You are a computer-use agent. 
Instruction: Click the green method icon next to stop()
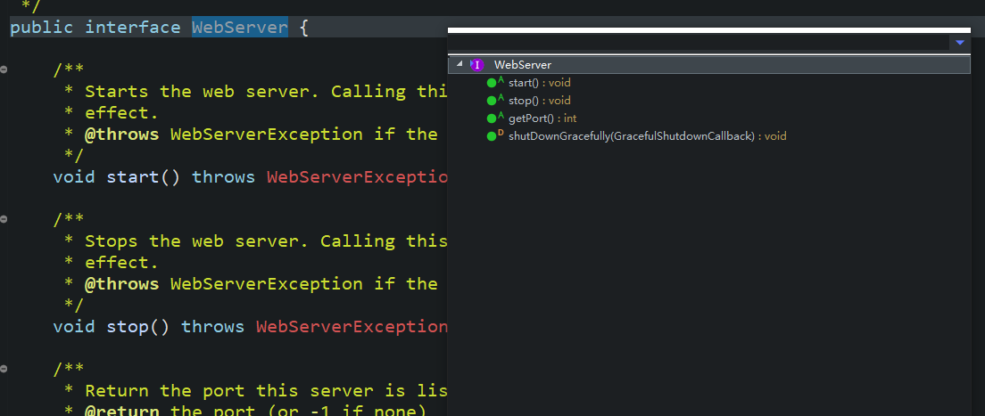(x=492, y=101)
